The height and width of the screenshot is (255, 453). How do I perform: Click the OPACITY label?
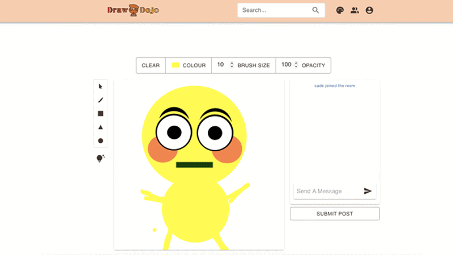[x=314, y=65]
